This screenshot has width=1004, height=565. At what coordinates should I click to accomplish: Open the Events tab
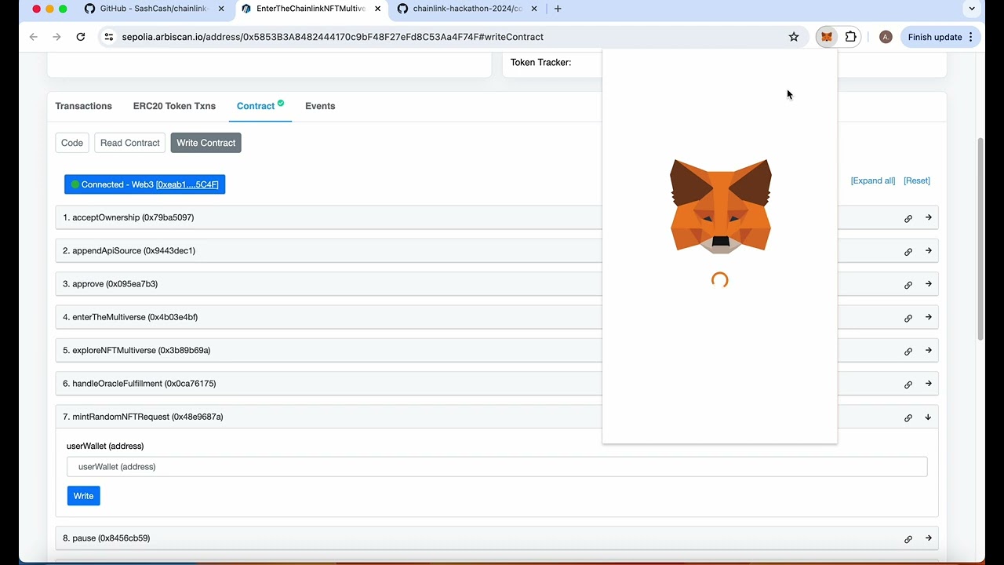[x=320, y=106]
